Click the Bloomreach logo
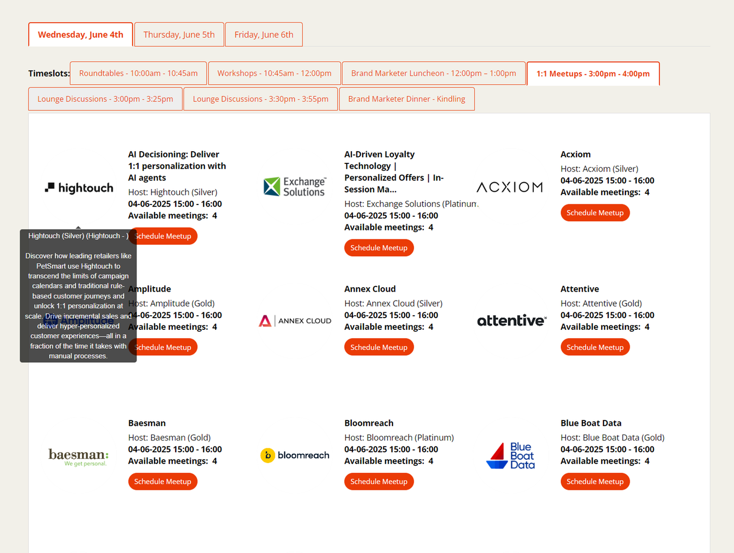 (295, 455)
